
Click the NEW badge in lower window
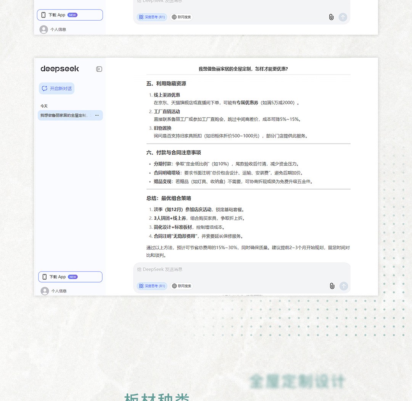click(73, 277)
